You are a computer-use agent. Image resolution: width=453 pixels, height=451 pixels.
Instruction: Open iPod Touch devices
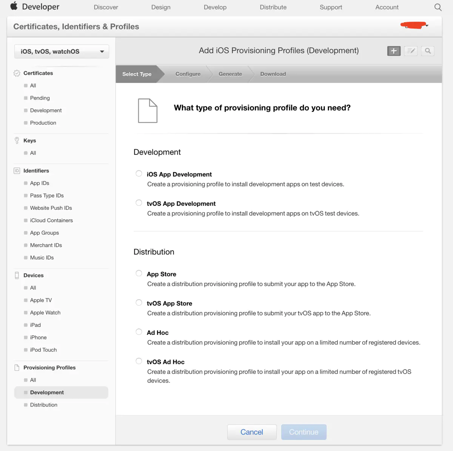(43, 350)
